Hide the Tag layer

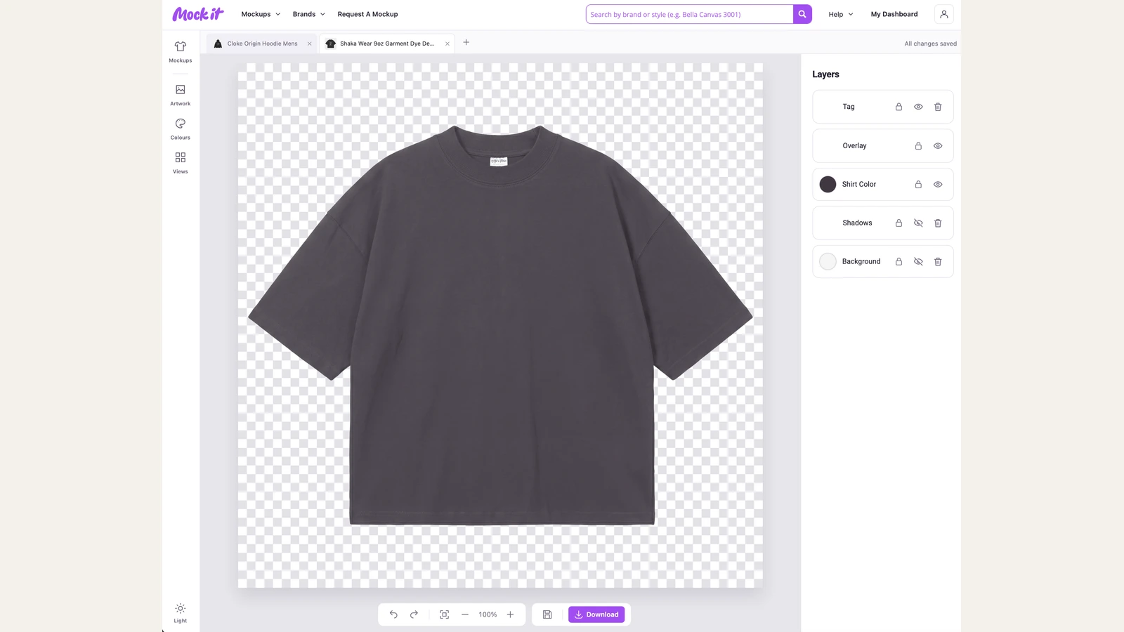[x=918, y=107]
